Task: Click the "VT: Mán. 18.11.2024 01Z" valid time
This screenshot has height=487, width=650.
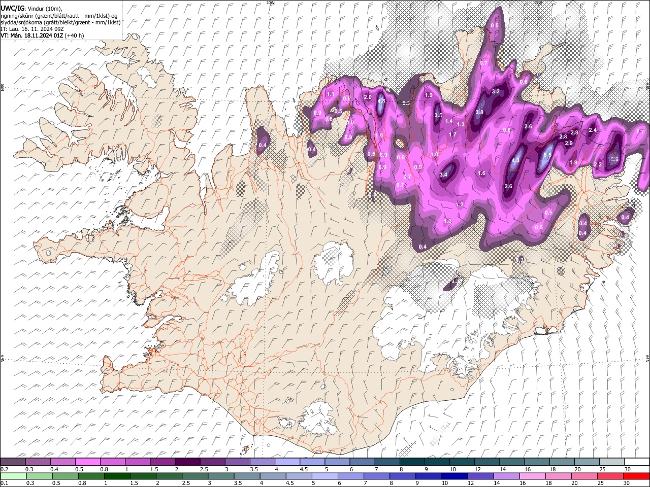Action: point(31,36)
